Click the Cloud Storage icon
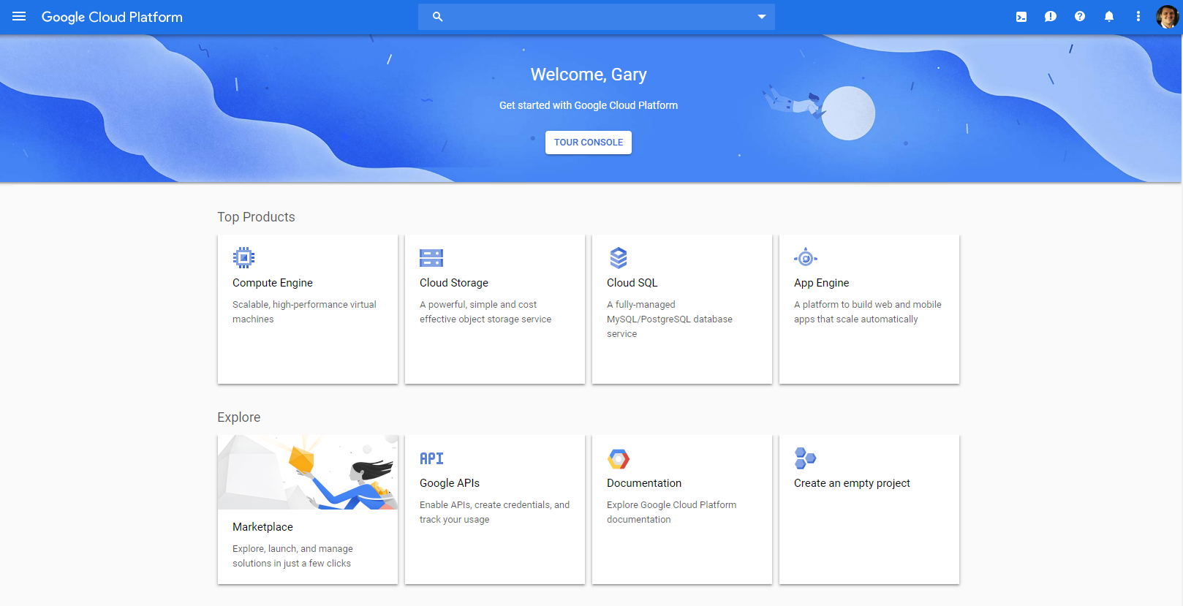This screenshot has height=606, width=1183. (431, 257)
